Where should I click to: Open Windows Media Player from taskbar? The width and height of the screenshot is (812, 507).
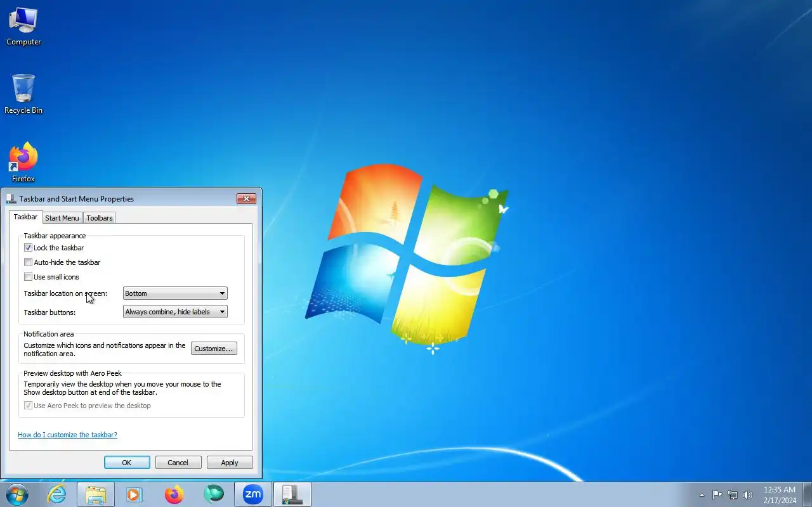click(134, 494)
